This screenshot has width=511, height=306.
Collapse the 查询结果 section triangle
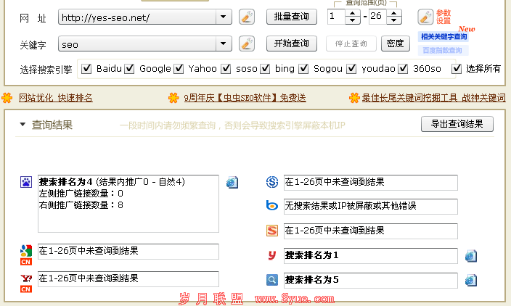pos(23,124)
